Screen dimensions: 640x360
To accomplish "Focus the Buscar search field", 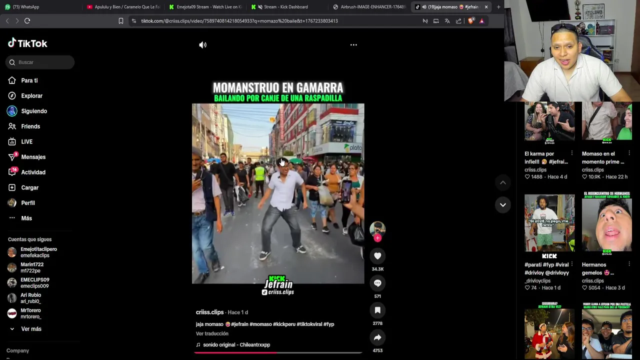I will [40, 62].
